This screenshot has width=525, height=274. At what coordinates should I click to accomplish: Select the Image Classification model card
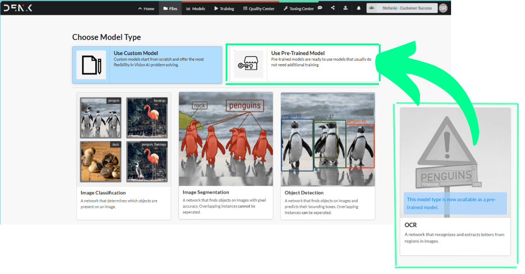click(124, 155)
